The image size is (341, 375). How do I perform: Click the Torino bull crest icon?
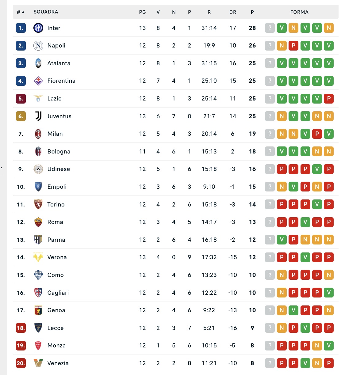click(x=38, y=204)
